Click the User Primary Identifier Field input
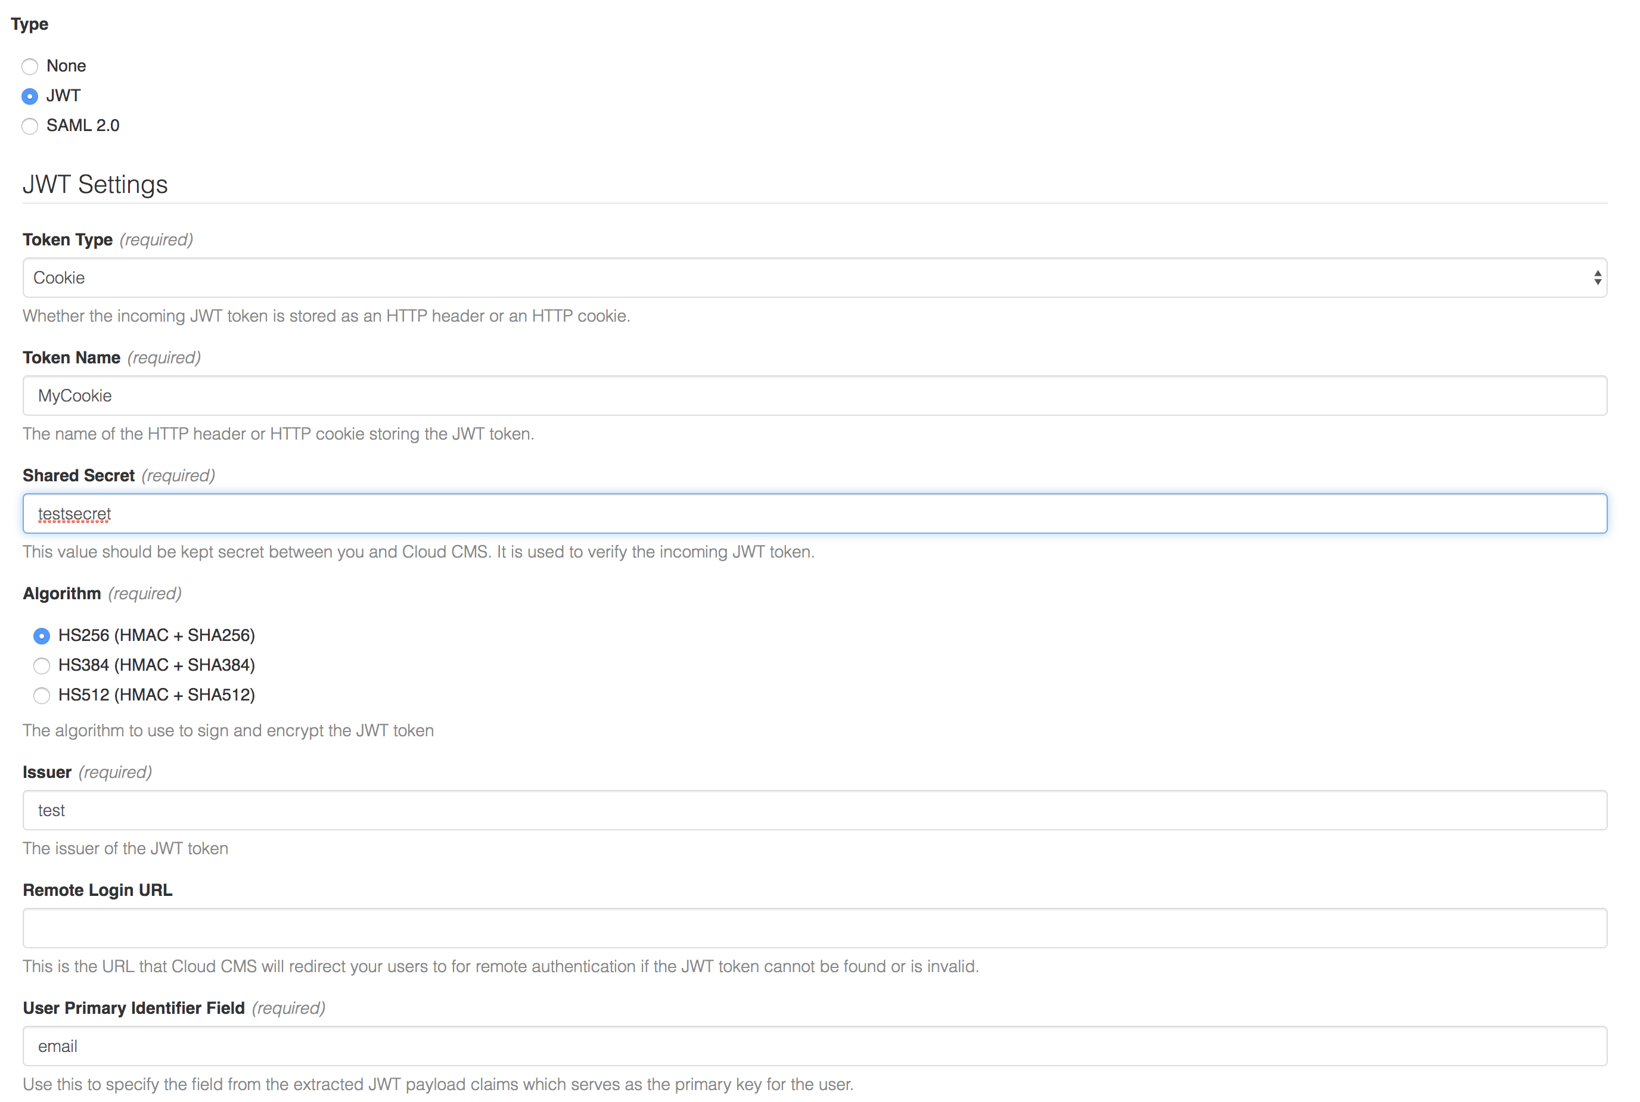The width and height of the screenshot is (1640, 1102). click(x=814, y=1047)
